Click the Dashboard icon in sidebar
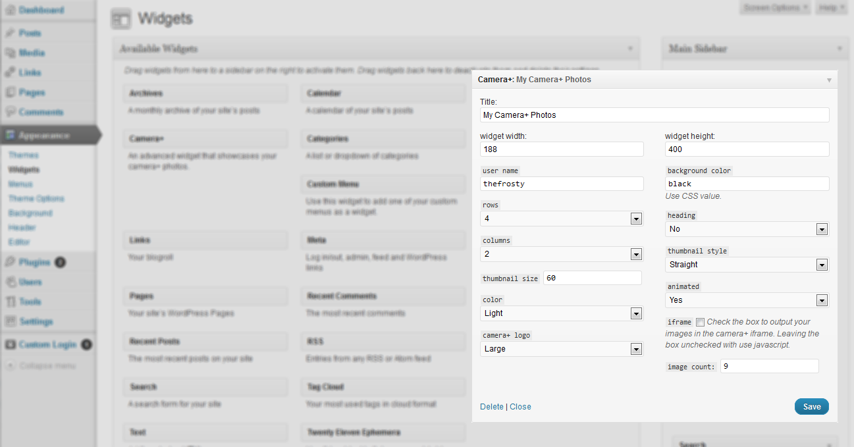Screen dimensions: 854x447 pos(11,11)
